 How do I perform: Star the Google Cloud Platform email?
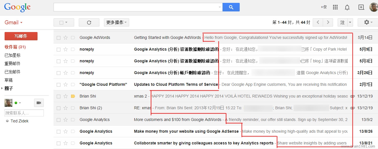[65, 84]
